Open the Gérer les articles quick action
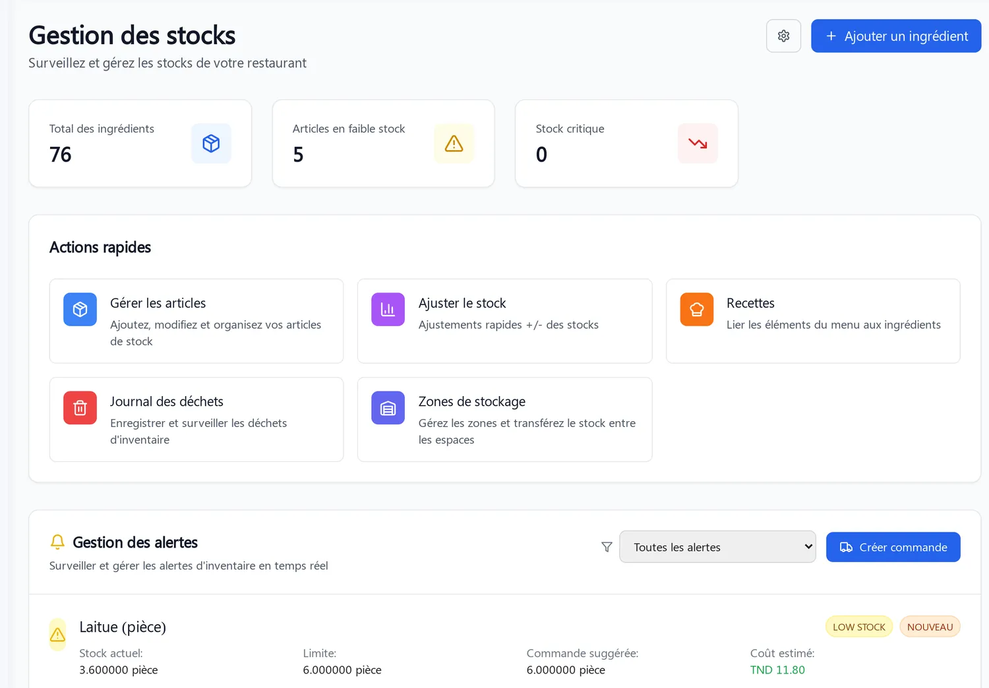 click(196, 321)
